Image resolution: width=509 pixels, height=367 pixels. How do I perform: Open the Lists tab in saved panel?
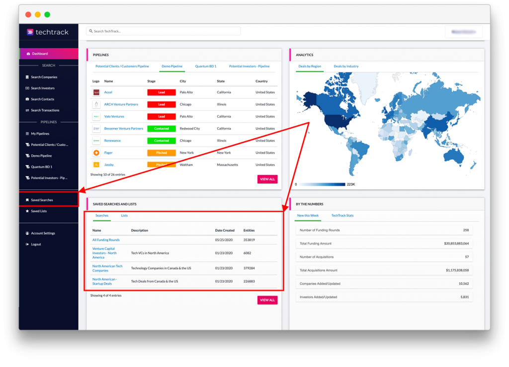coord(124,215)
